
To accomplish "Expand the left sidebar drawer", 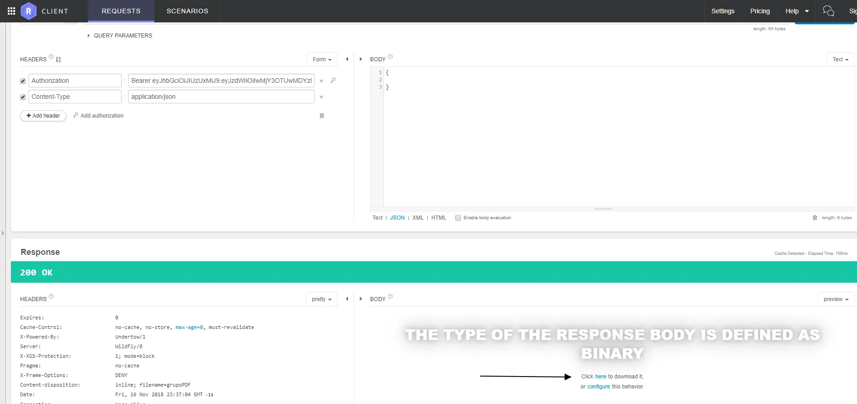I will point(2,233).
